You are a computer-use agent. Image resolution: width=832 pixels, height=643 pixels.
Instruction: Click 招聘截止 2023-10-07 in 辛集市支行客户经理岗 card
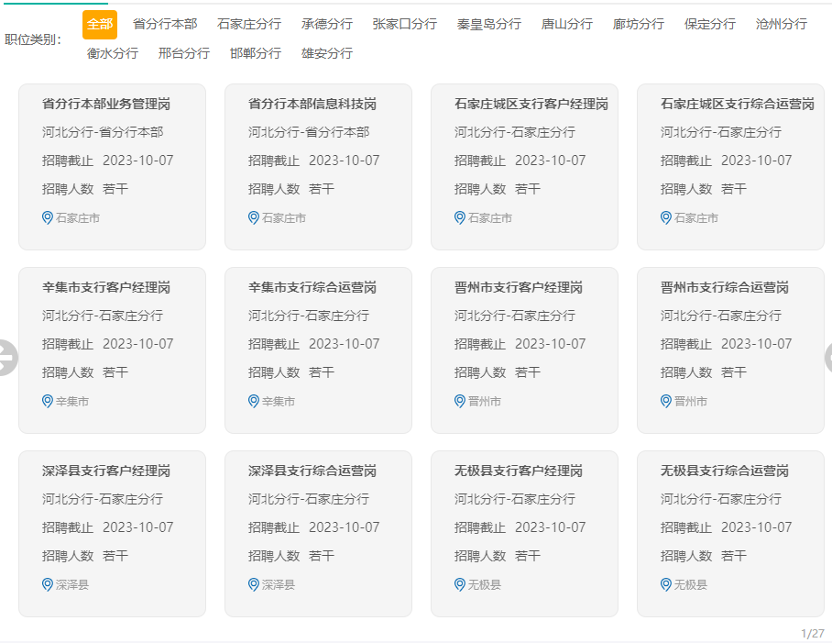click(x=108, y=344)
